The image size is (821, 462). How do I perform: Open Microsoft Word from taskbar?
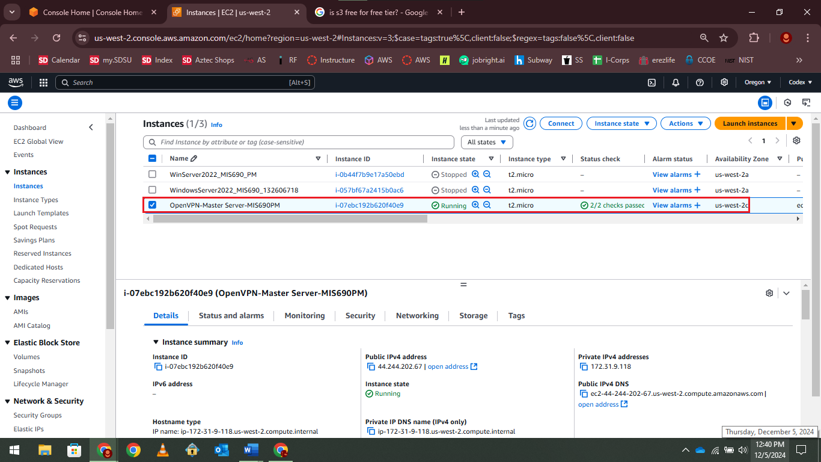point(251,449)
